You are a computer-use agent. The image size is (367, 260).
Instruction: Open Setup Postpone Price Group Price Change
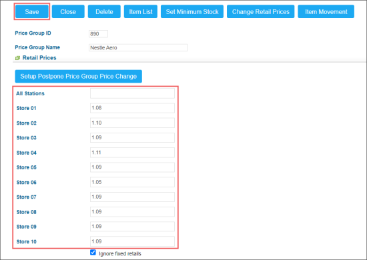79,76
